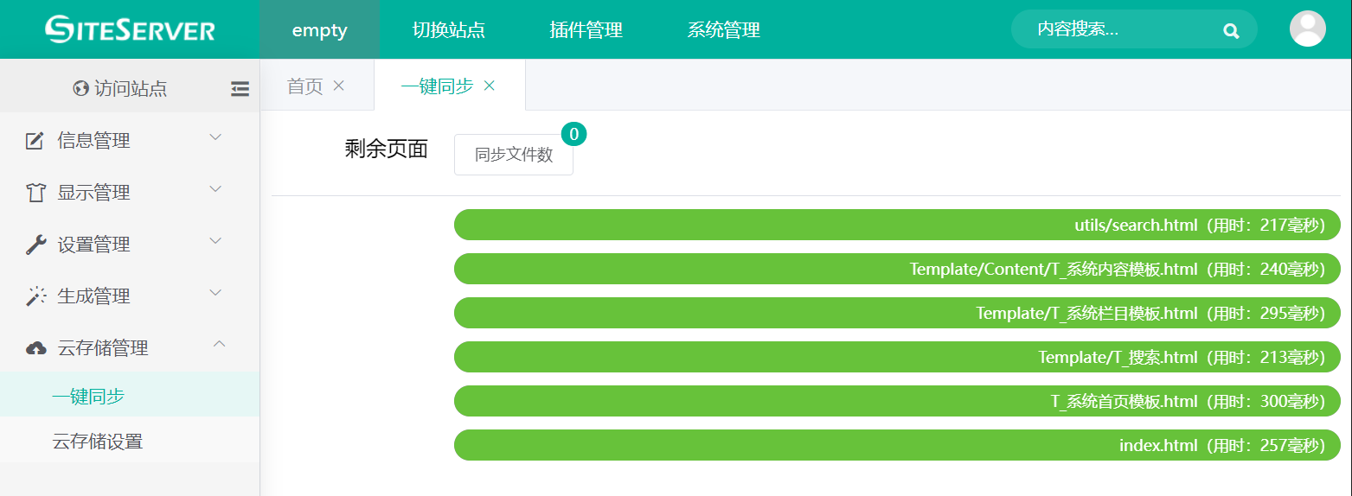
Task: Click the search magnifier icon
Action: click(x=1231, y=30)
